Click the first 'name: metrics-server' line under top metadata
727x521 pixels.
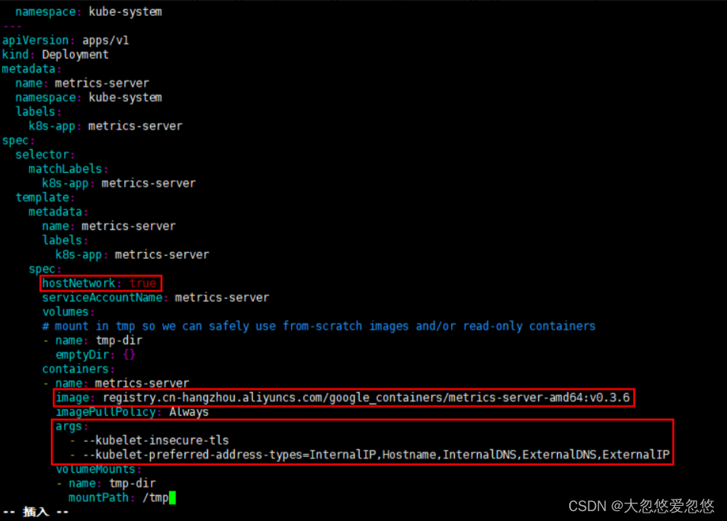click(82, 84)
